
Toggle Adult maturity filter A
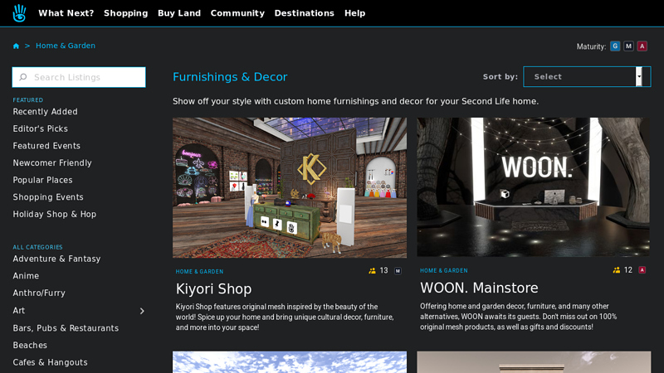642,46
